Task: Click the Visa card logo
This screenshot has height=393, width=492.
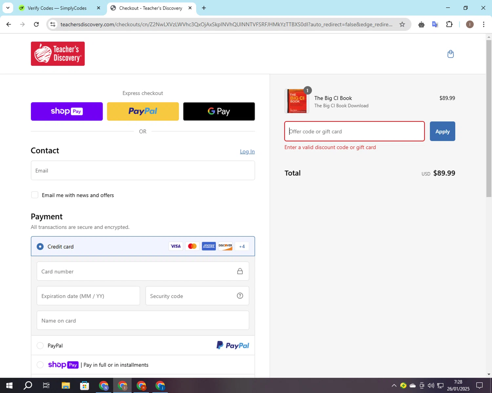Action: tap(176, 246)
